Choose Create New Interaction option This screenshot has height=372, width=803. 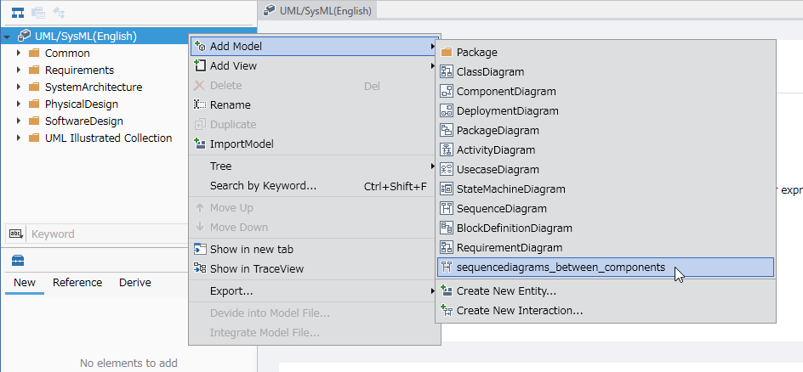tap(606, 311)
